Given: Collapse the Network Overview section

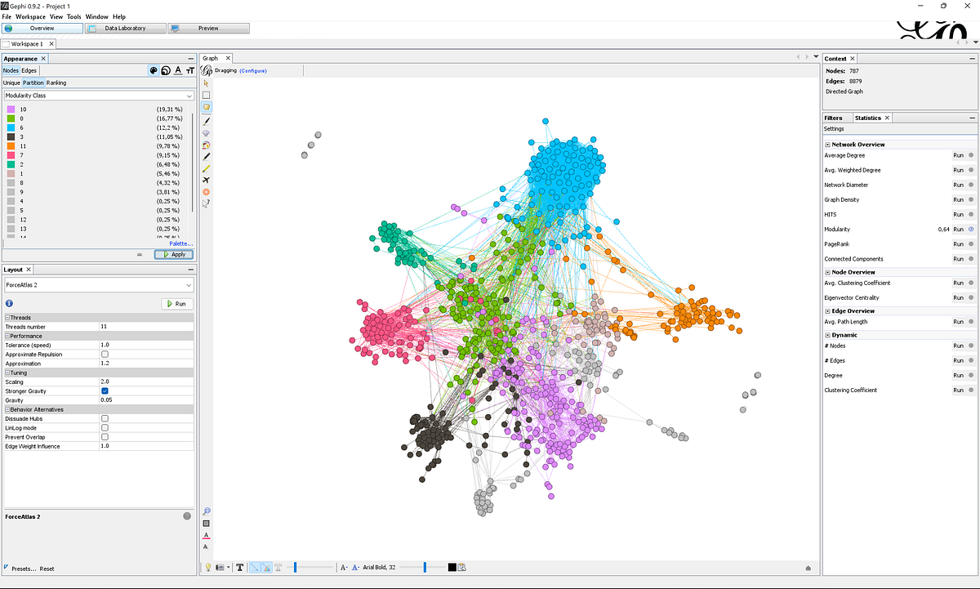Looking at the screenshot, I should click(827, 144).
